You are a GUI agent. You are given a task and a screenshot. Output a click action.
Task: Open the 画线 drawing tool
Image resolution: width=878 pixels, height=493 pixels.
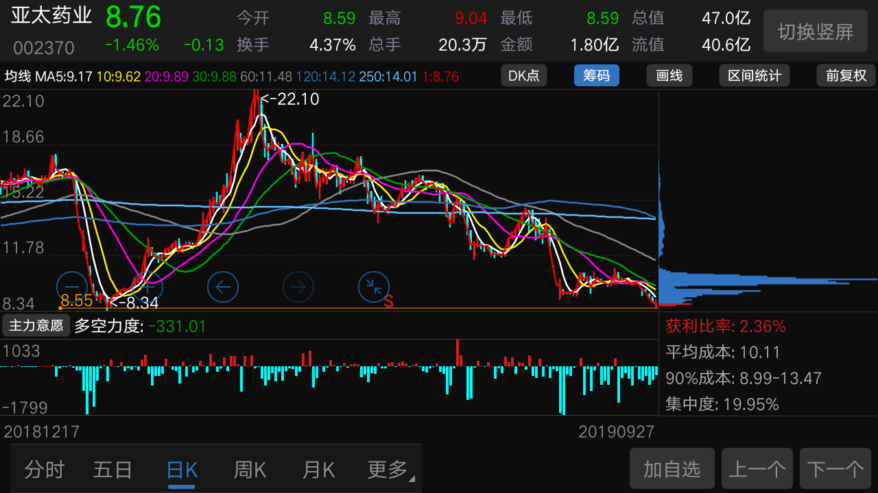669,75
